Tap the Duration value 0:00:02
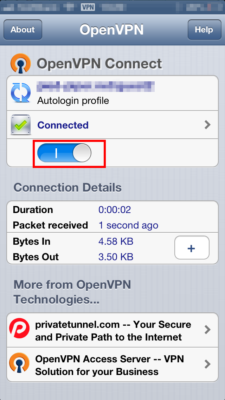This screenshot has width=225, height=400. 115,210
